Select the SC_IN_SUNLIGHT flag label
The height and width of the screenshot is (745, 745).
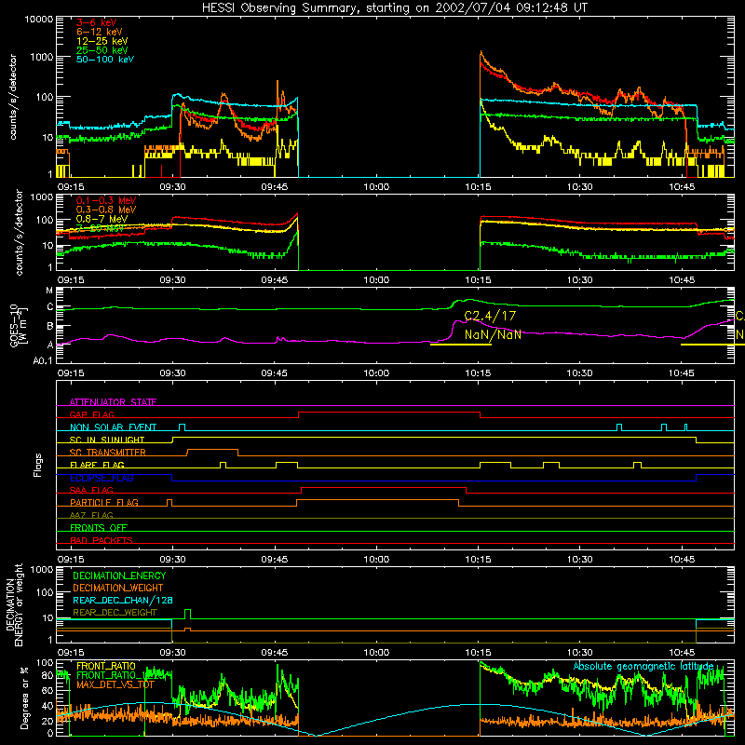[x=107, y=440]
